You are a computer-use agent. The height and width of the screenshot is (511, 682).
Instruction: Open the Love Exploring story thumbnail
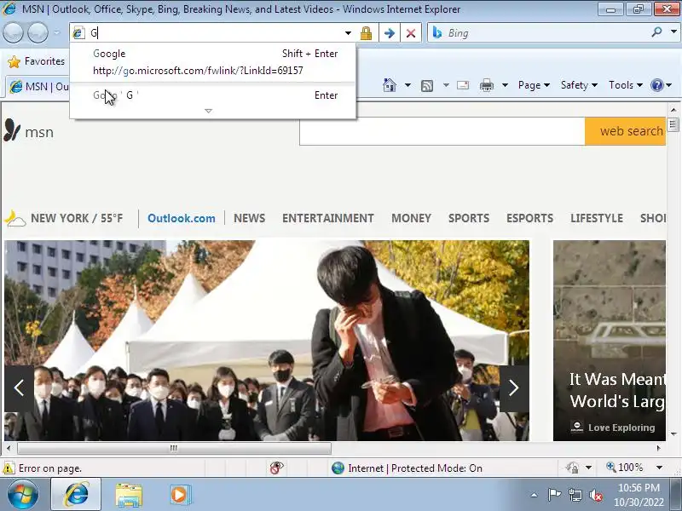point(610,341)
